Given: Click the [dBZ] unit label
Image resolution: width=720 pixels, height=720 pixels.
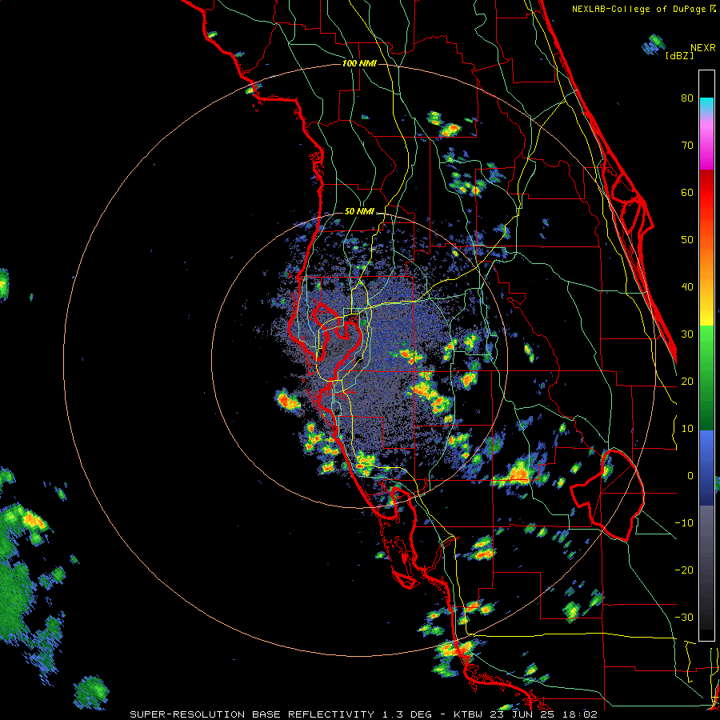Looking at the screenshot, I should pos(679,55).
